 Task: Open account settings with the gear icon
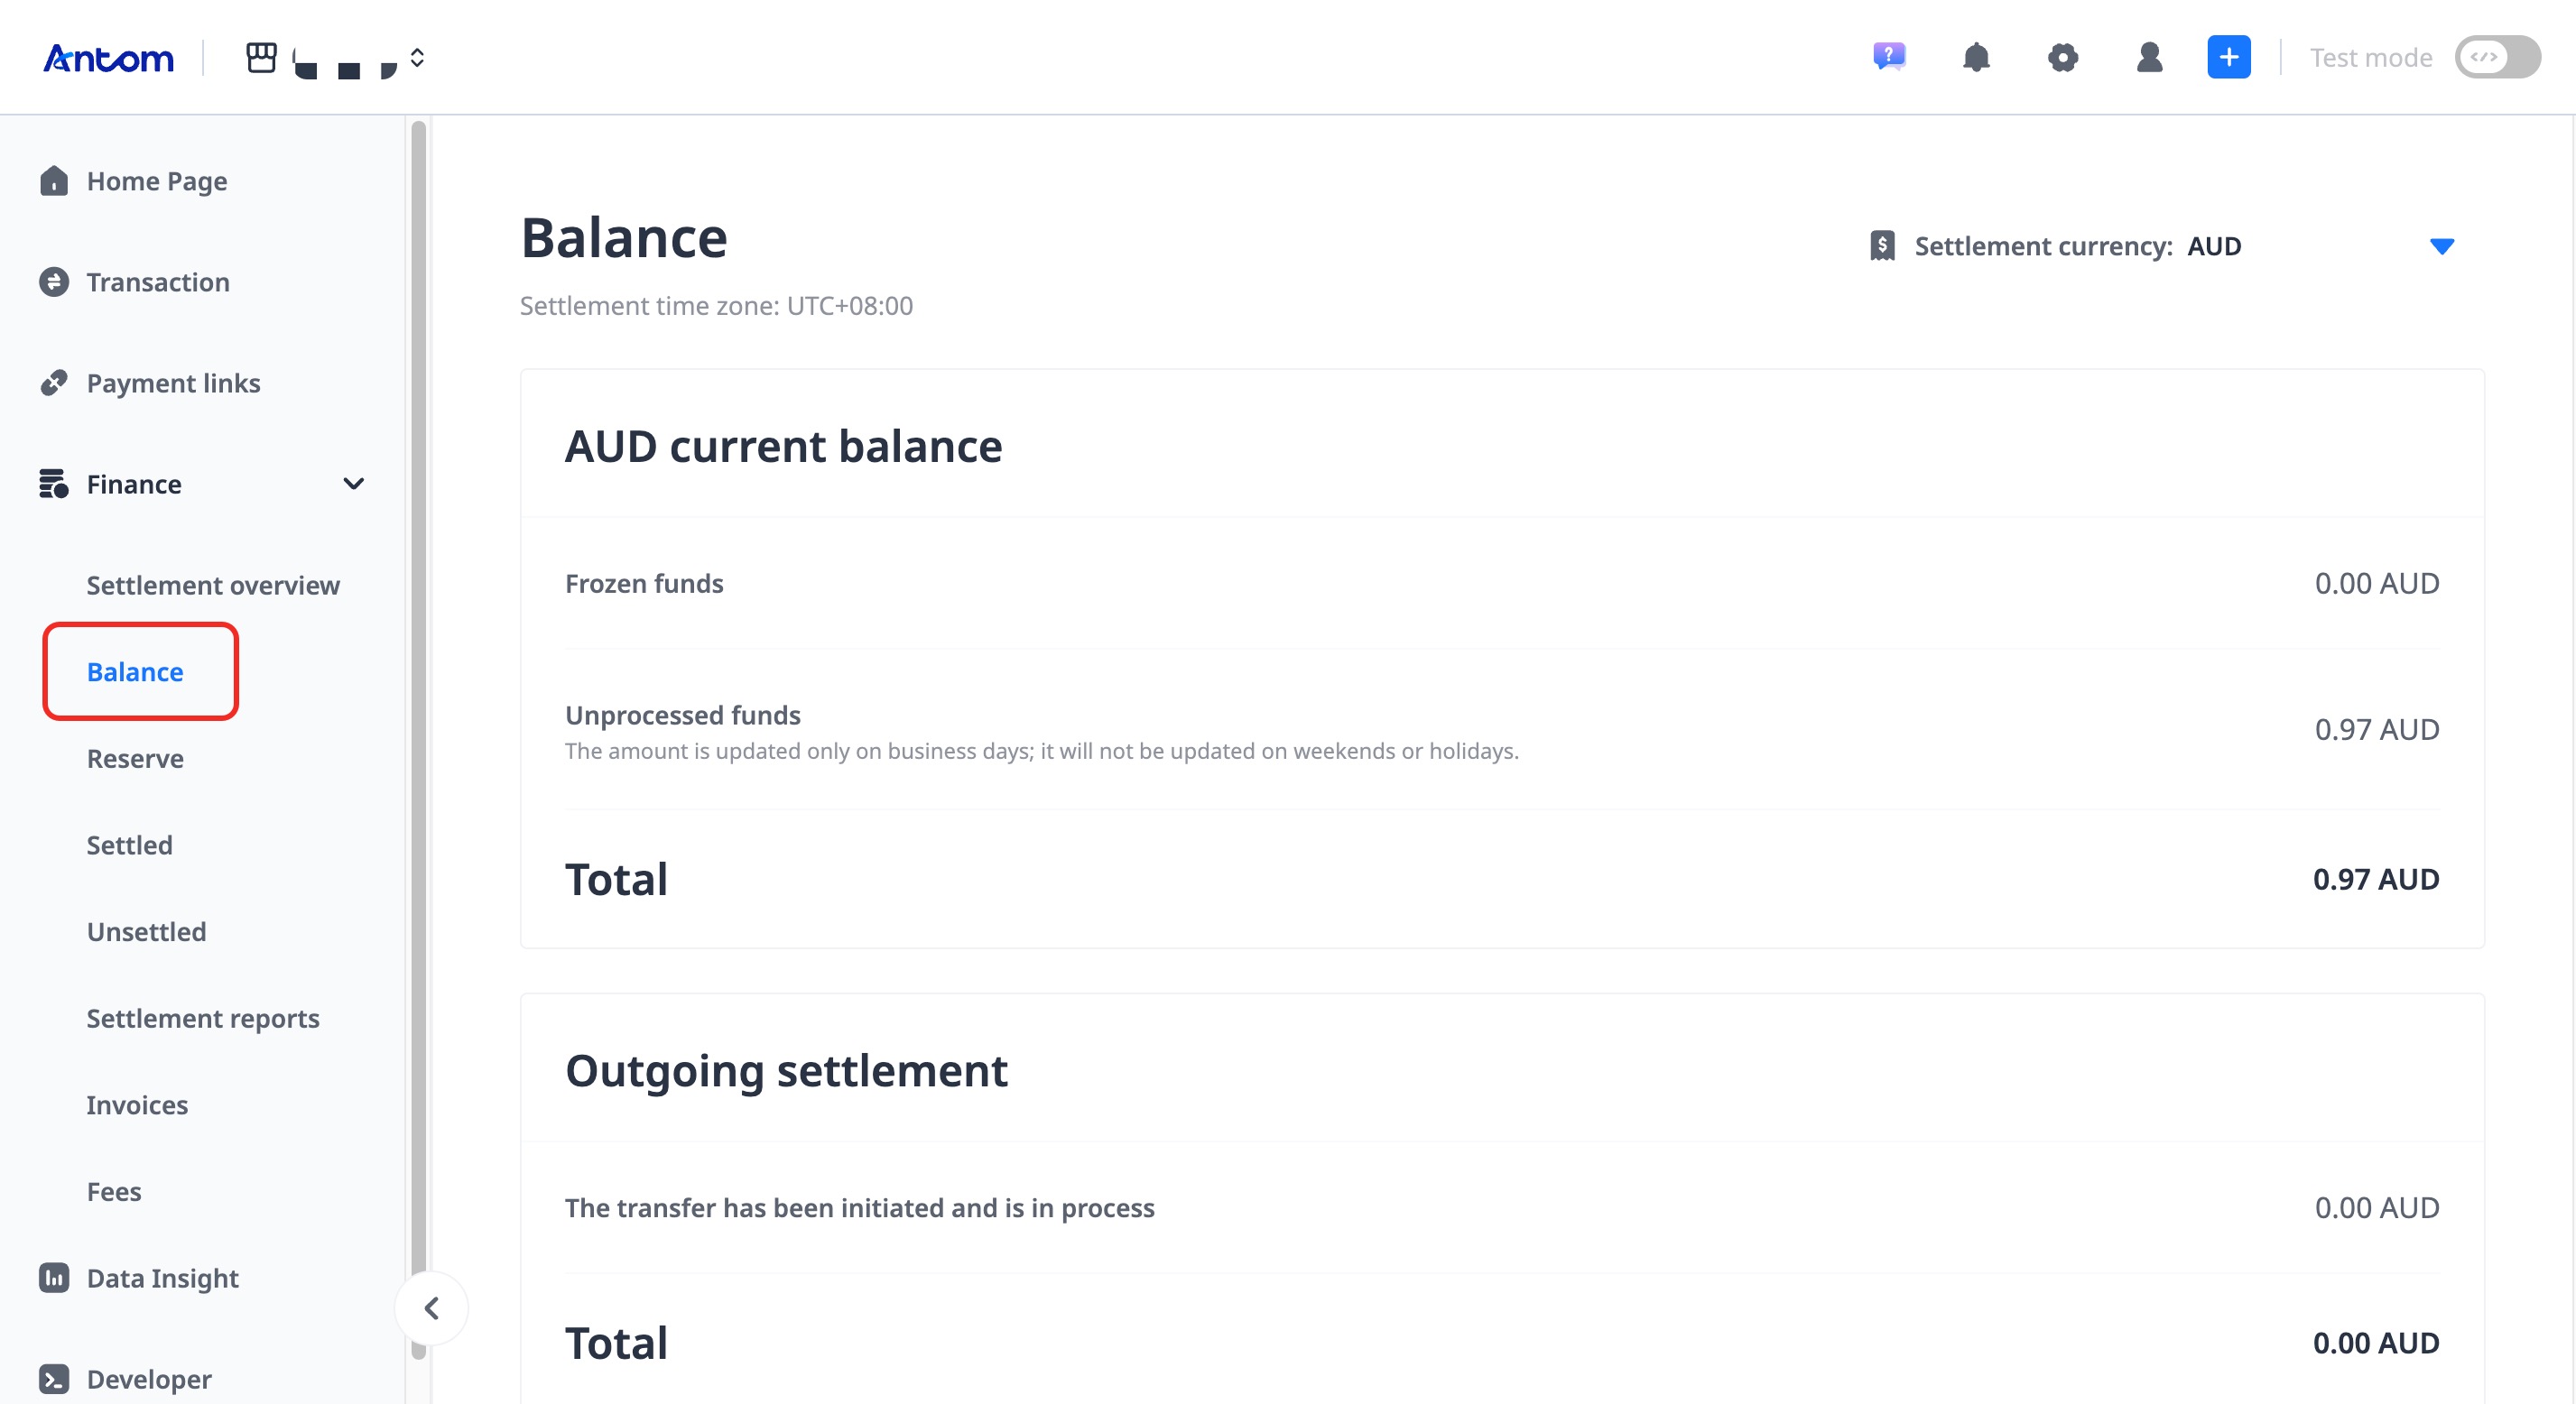[x=2064, y=57]
